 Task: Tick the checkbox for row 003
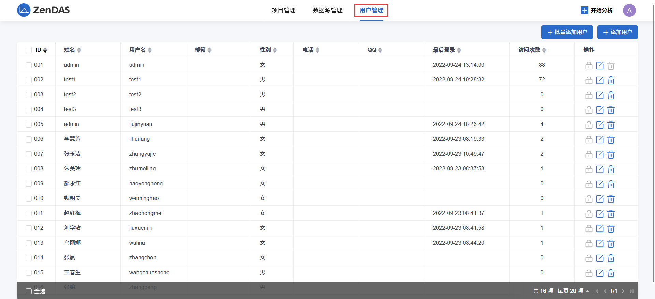(29, 95)
